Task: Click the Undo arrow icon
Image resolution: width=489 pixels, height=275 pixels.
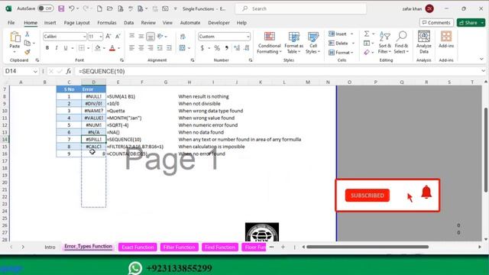Action: pyautogui.click(x=71, y=8)
